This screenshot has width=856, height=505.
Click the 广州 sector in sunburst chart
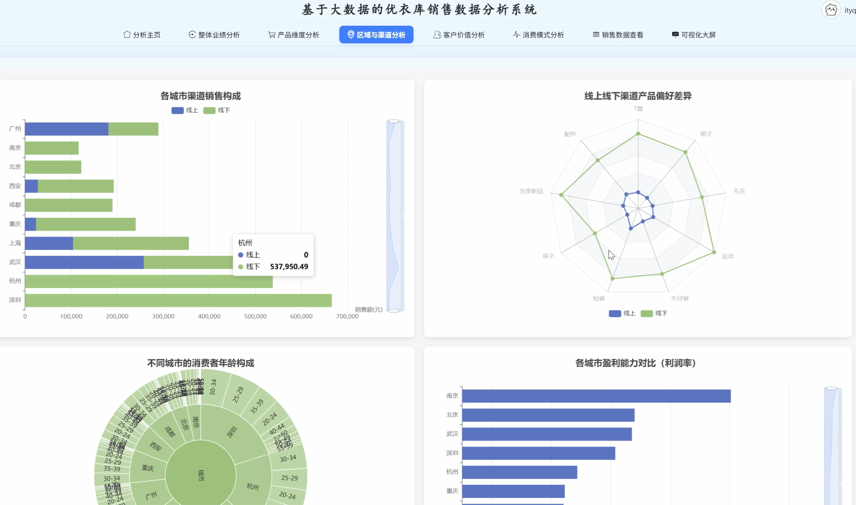point(152,495)
